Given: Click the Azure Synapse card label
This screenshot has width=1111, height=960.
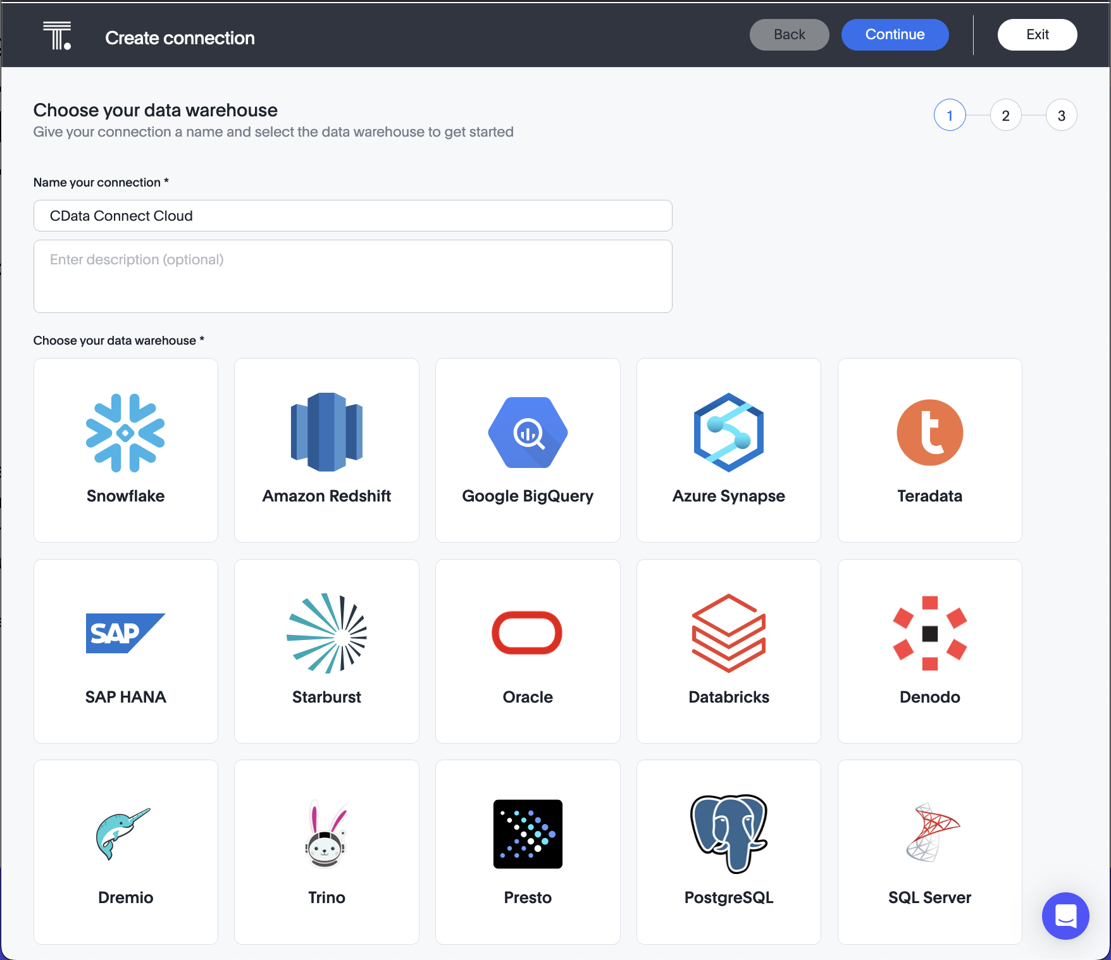Looking at the screenshot, I should tap(729, 496).
